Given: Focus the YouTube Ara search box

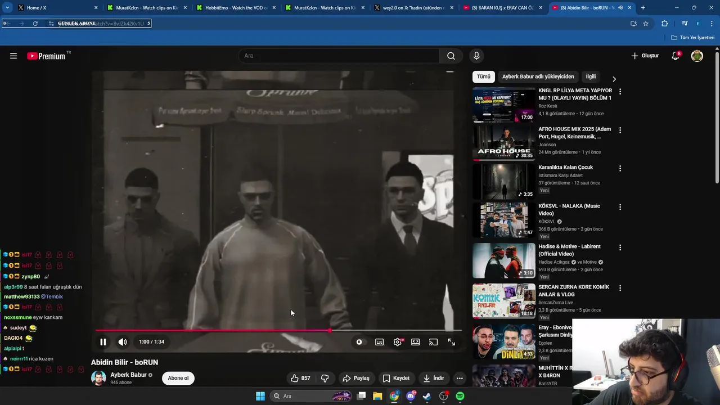Looking at the screenshot, I should [x=339, y=56].
